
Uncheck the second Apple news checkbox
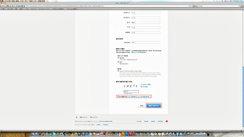118,62
